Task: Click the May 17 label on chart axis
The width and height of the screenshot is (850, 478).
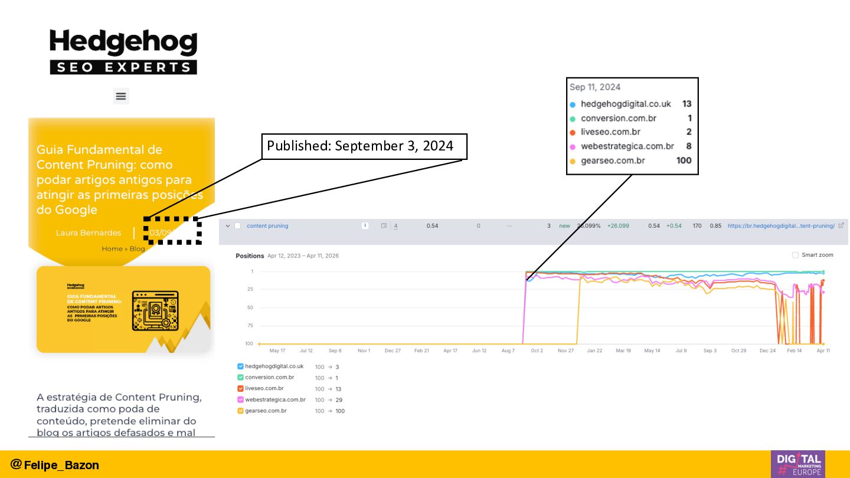Action: (x=277, y=351)
